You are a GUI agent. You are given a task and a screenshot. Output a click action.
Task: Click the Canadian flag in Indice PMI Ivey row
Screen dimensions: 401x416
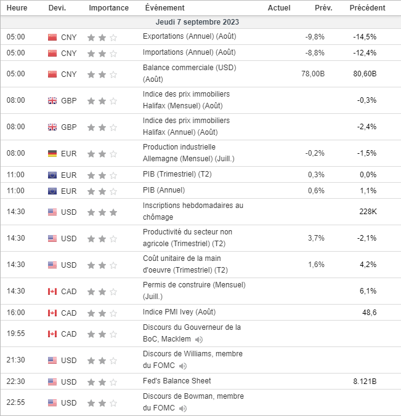52,313
